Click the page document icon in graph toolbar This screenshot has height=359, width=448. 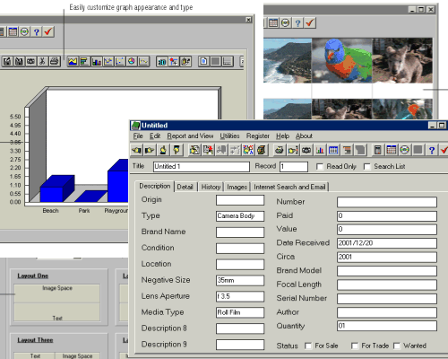pyautogui.click(x=203, y=61)
